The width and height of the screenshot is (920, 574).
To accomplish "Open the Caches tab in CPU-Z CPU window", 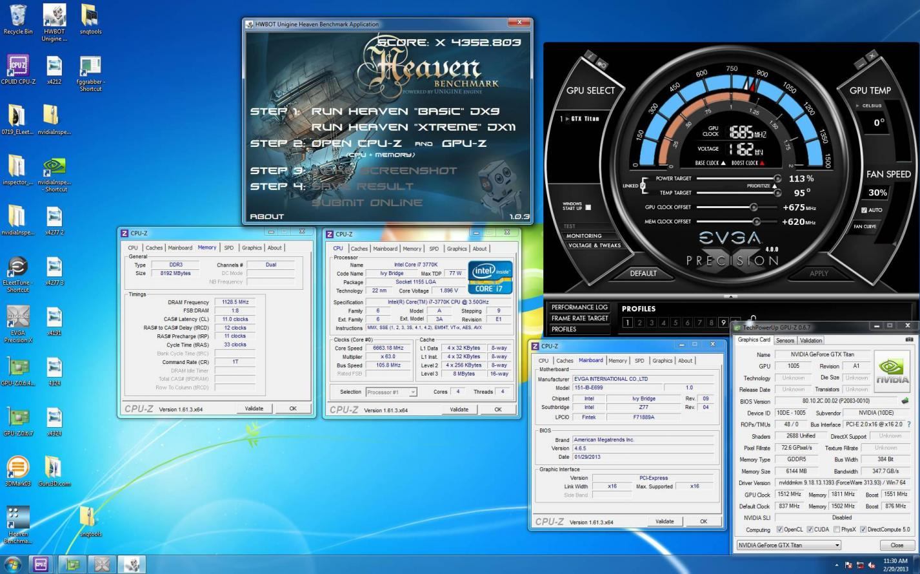I will click(359, 249).
